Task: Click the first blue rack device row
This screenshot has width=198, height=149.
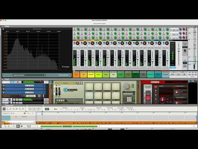Action: (25, 86)
